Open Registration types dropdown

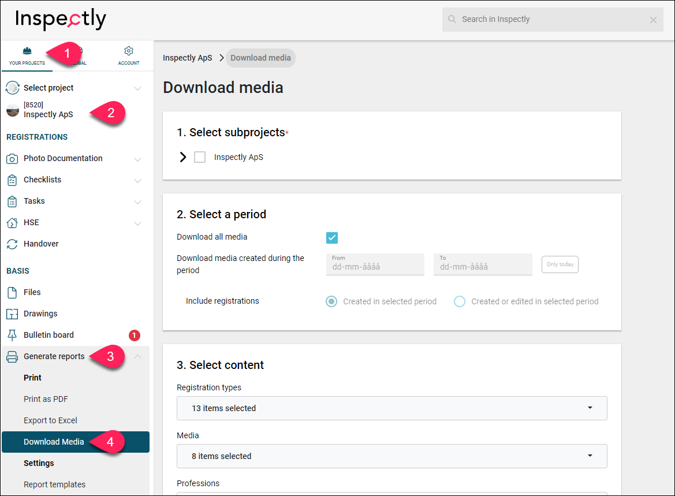point(391,408)
